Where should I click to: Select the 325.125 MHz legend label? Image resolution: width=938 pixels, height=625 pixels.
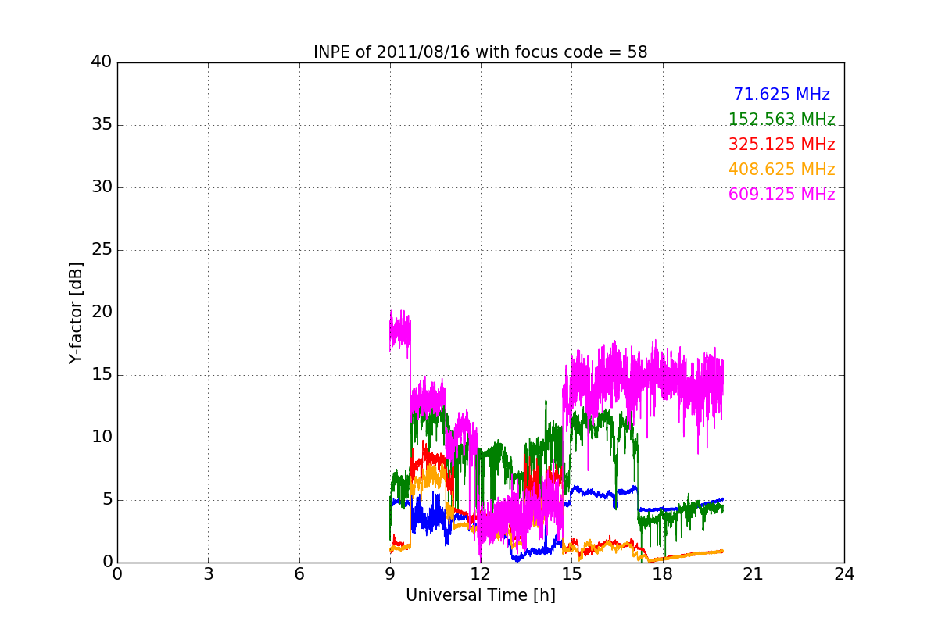[x=782, y=145]
